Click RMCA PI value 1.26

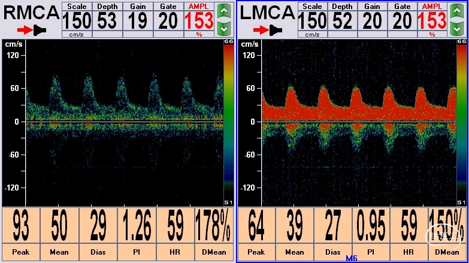137,226
